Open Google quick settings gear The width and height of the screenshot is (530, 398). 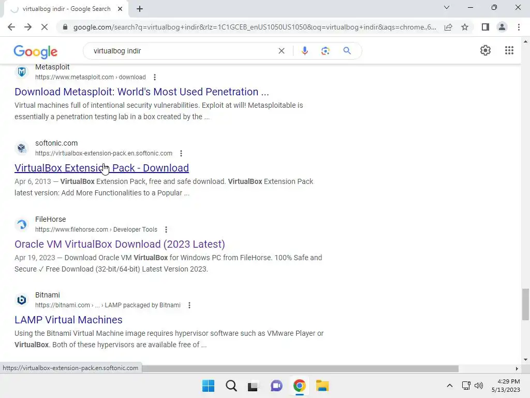coord(485,50)
